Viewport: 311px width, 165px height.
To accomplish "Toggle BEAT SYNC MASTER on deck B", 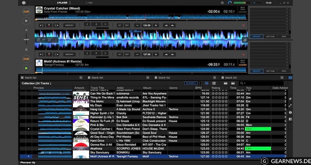I will point(243,63).
